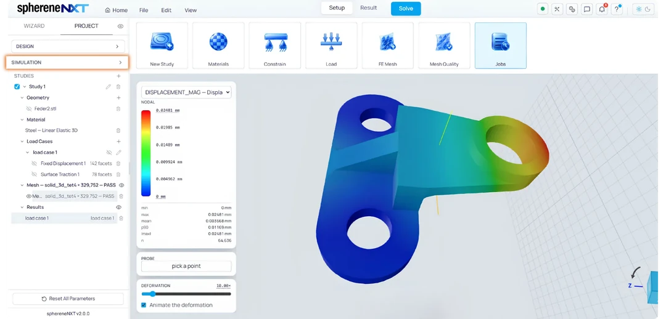Open the Edit menu
The width and height of the screenshot is (666, 319).
(x=166, y=10)
